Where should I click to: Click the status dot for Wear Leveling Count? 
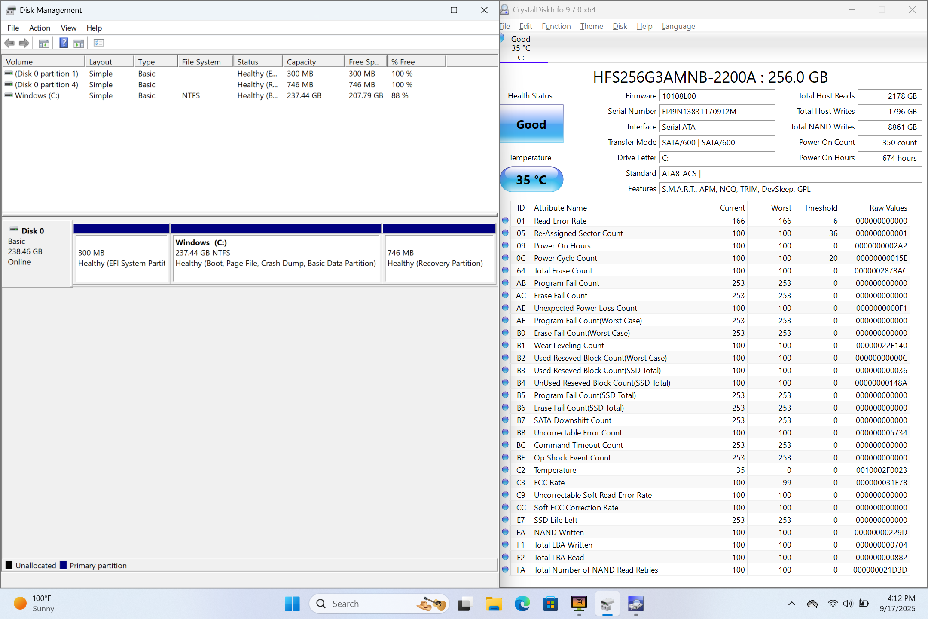coord(506,345)
